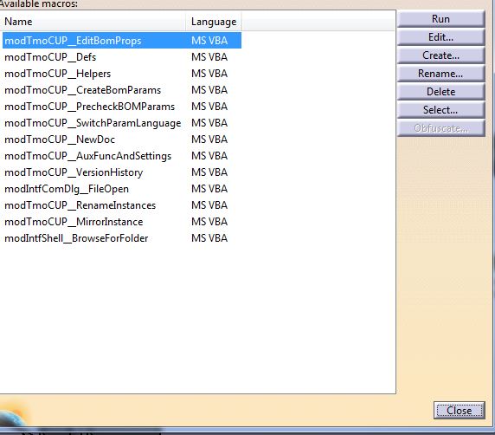Open the Select... button
Image resolution: width=495 pixels, height=435 pixels.
coord(440,110)
